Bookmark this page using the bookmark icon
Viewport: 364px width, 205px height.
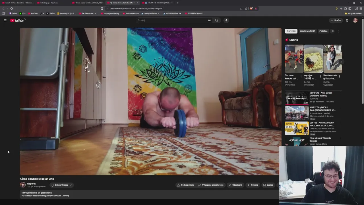(102, 9)
